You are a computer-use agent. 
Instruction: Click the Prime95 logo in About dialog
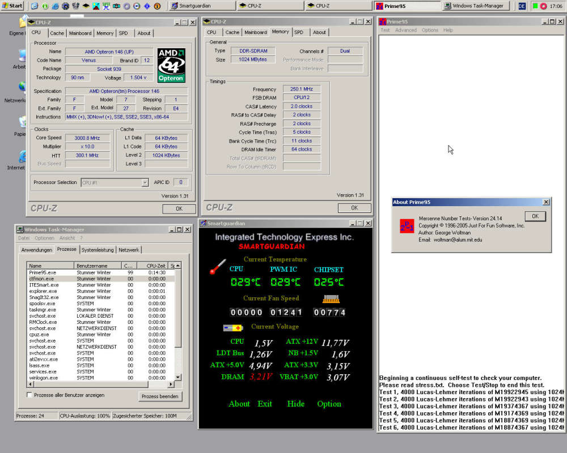(x=407, y=226)
